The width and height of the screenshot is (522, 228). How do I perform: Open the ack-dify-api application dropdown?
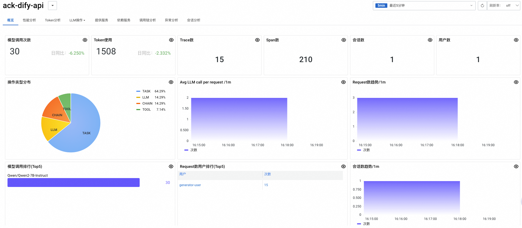click(x=52, y=6)
